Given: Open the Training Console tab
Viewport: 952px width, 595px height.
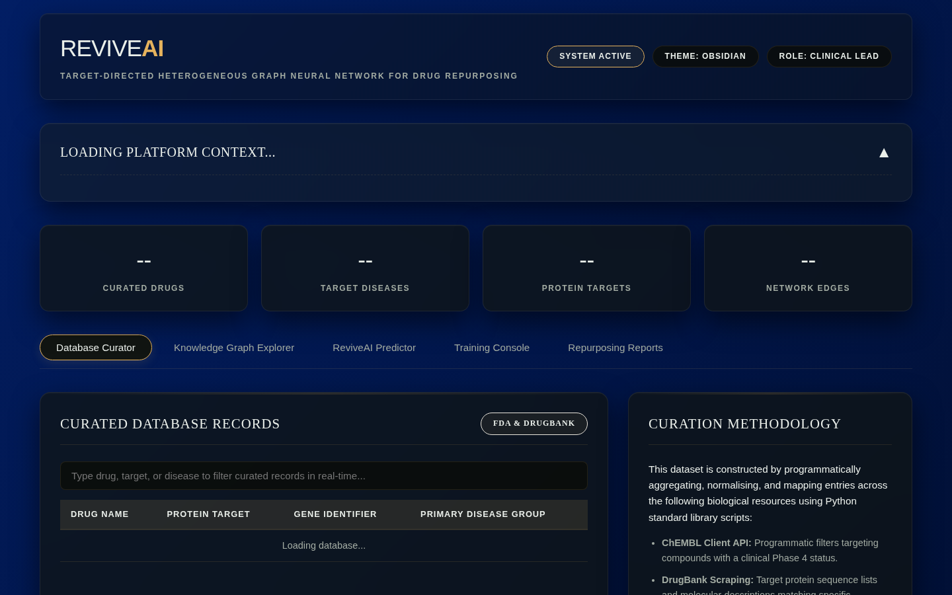Looking at the screenshot, I should (x=492, y=348).
